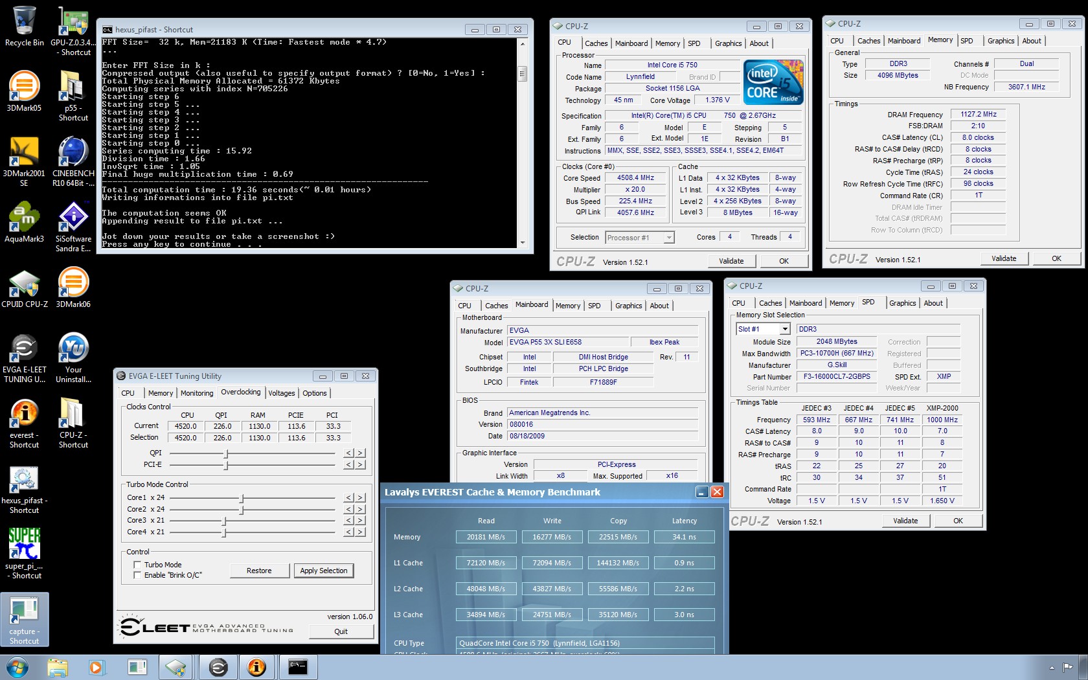Screen dimensions: 1088x680
Task: Click the Action Center flag tray icon
Action: pos(1067,667)
